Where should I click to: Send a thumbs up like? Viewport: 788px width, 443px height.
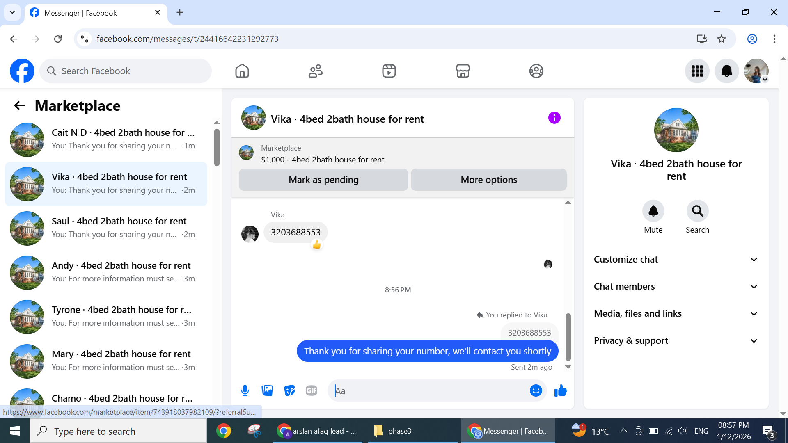[x=560, y=390]
